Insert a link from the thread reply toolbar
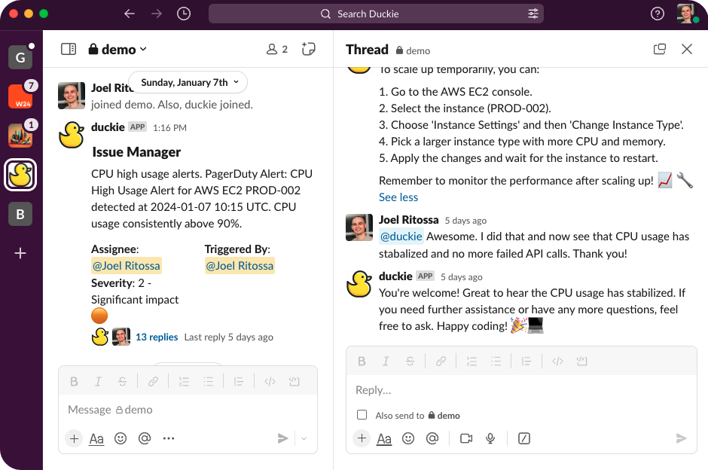The image size is (708, 470). [x=441, y=362]
